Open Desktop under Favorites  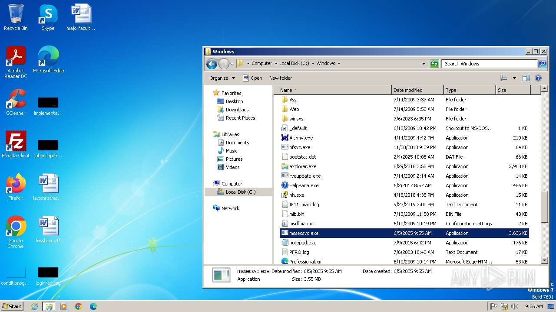click(234, 101)
